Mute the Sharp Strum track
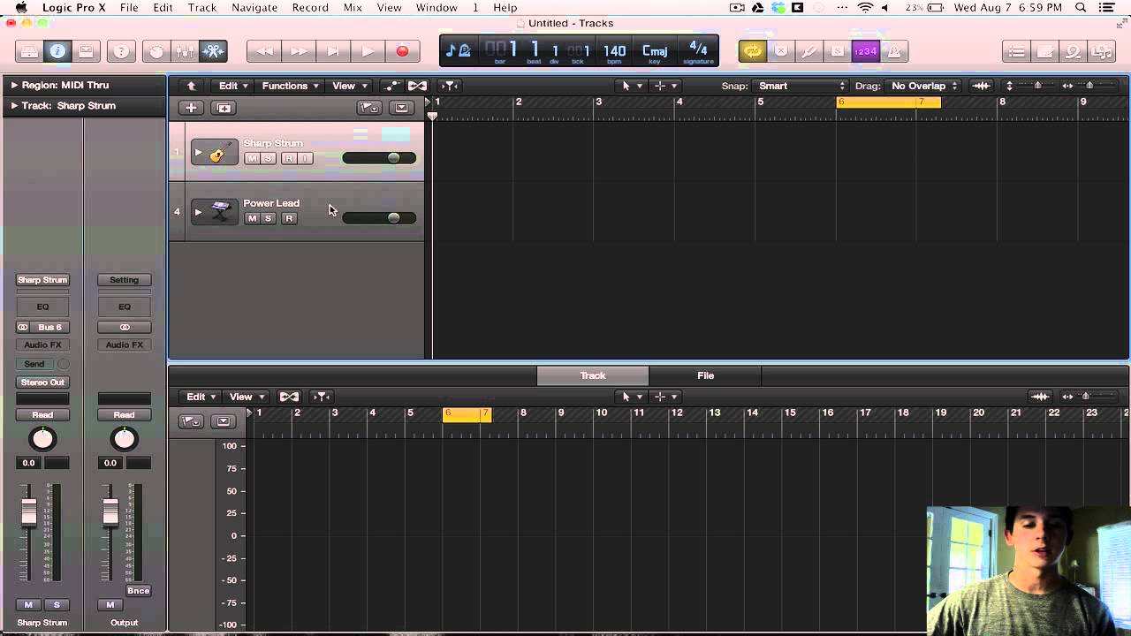The height and width of the screenshot is (636, 1131). tap(252, 158)
